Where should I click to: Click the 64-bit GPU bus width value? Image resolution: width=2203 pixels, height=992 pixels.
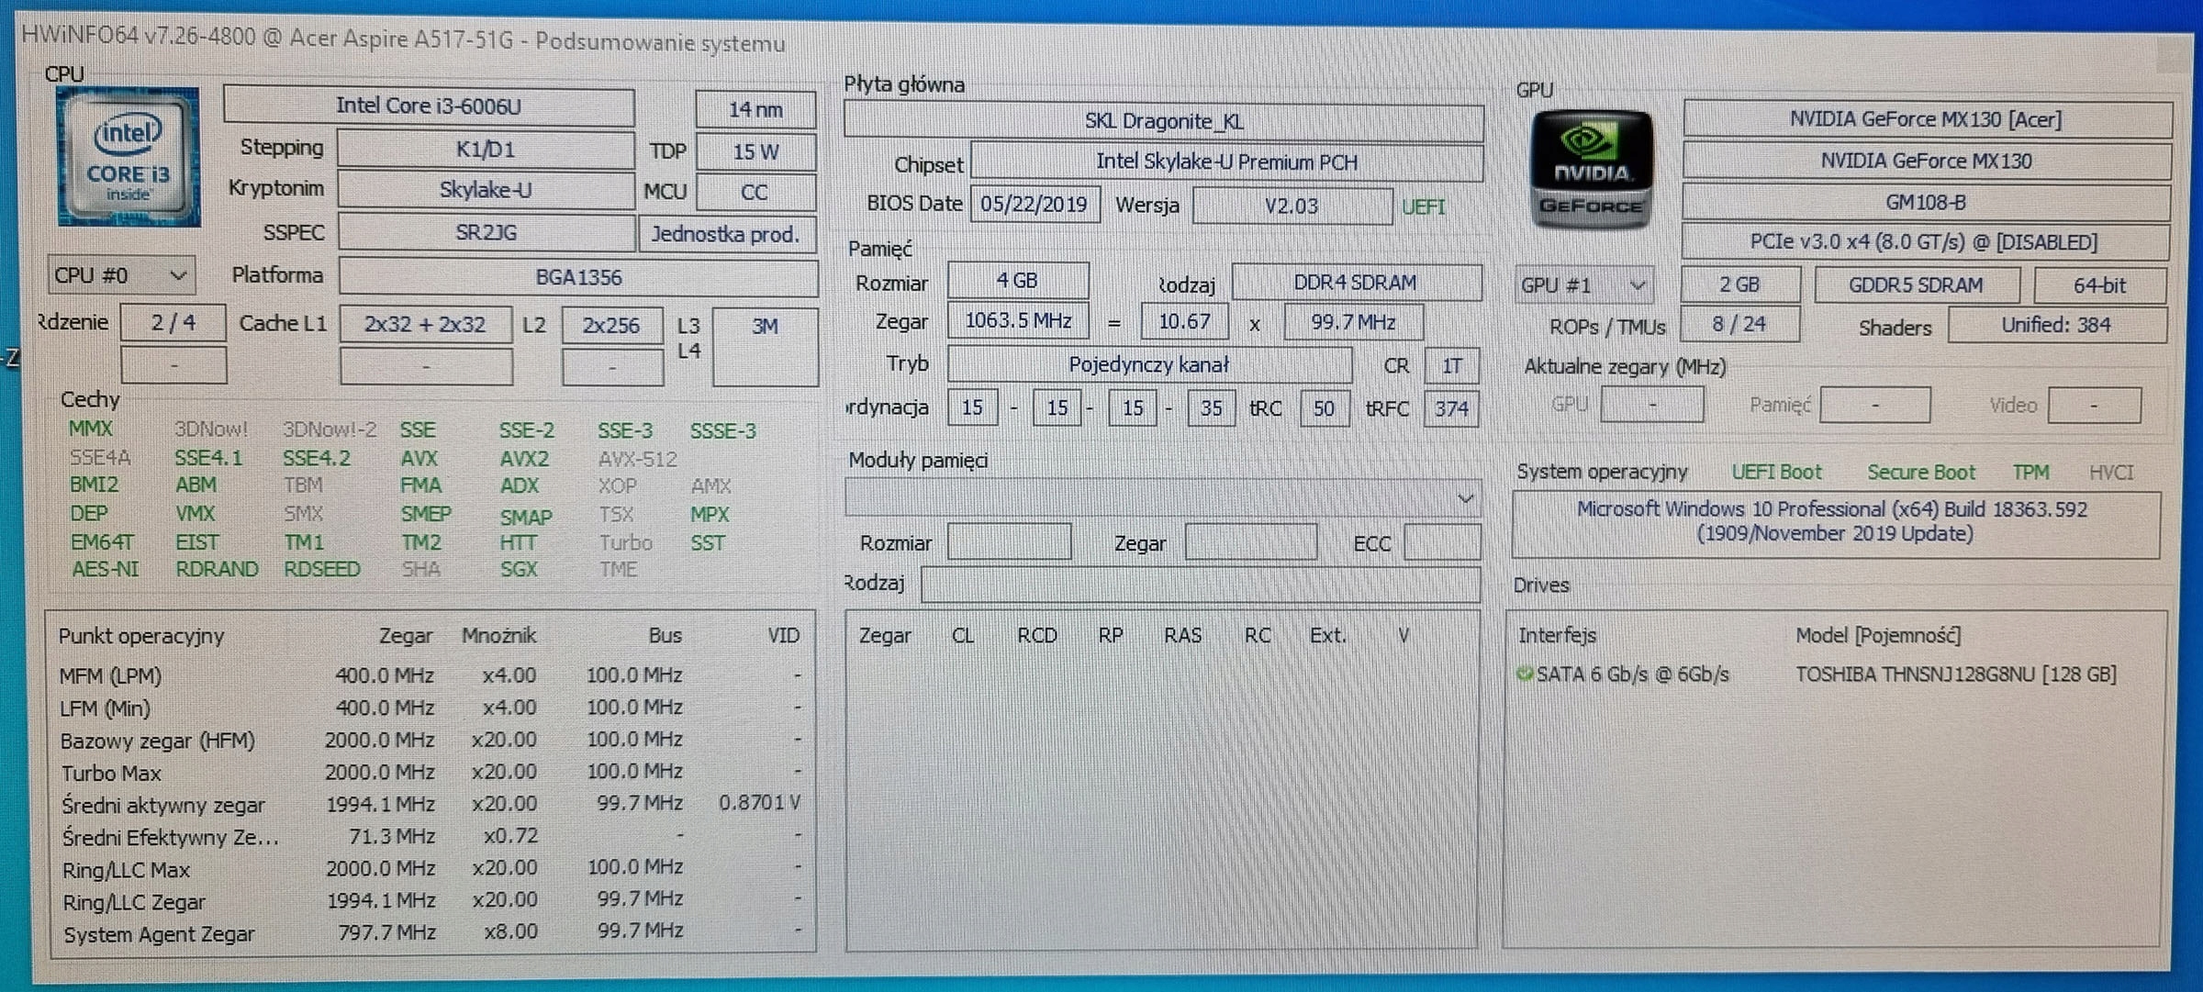[2100, 286]
